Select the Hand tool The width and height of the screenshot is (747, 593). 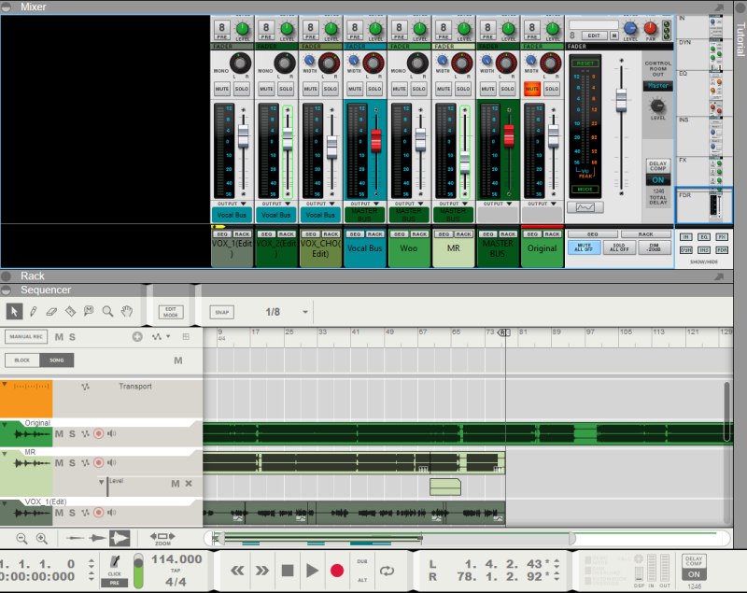pyautogui.click(x=126, y=312)
